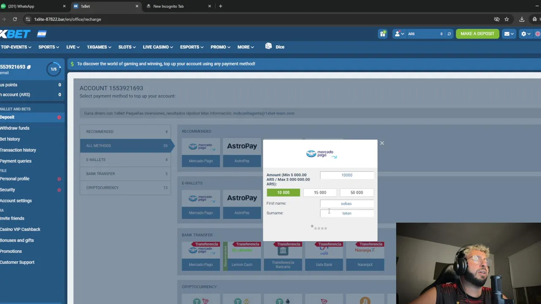Choose Mercado Pago under Bank Transfer section

(x=201, y=256)
